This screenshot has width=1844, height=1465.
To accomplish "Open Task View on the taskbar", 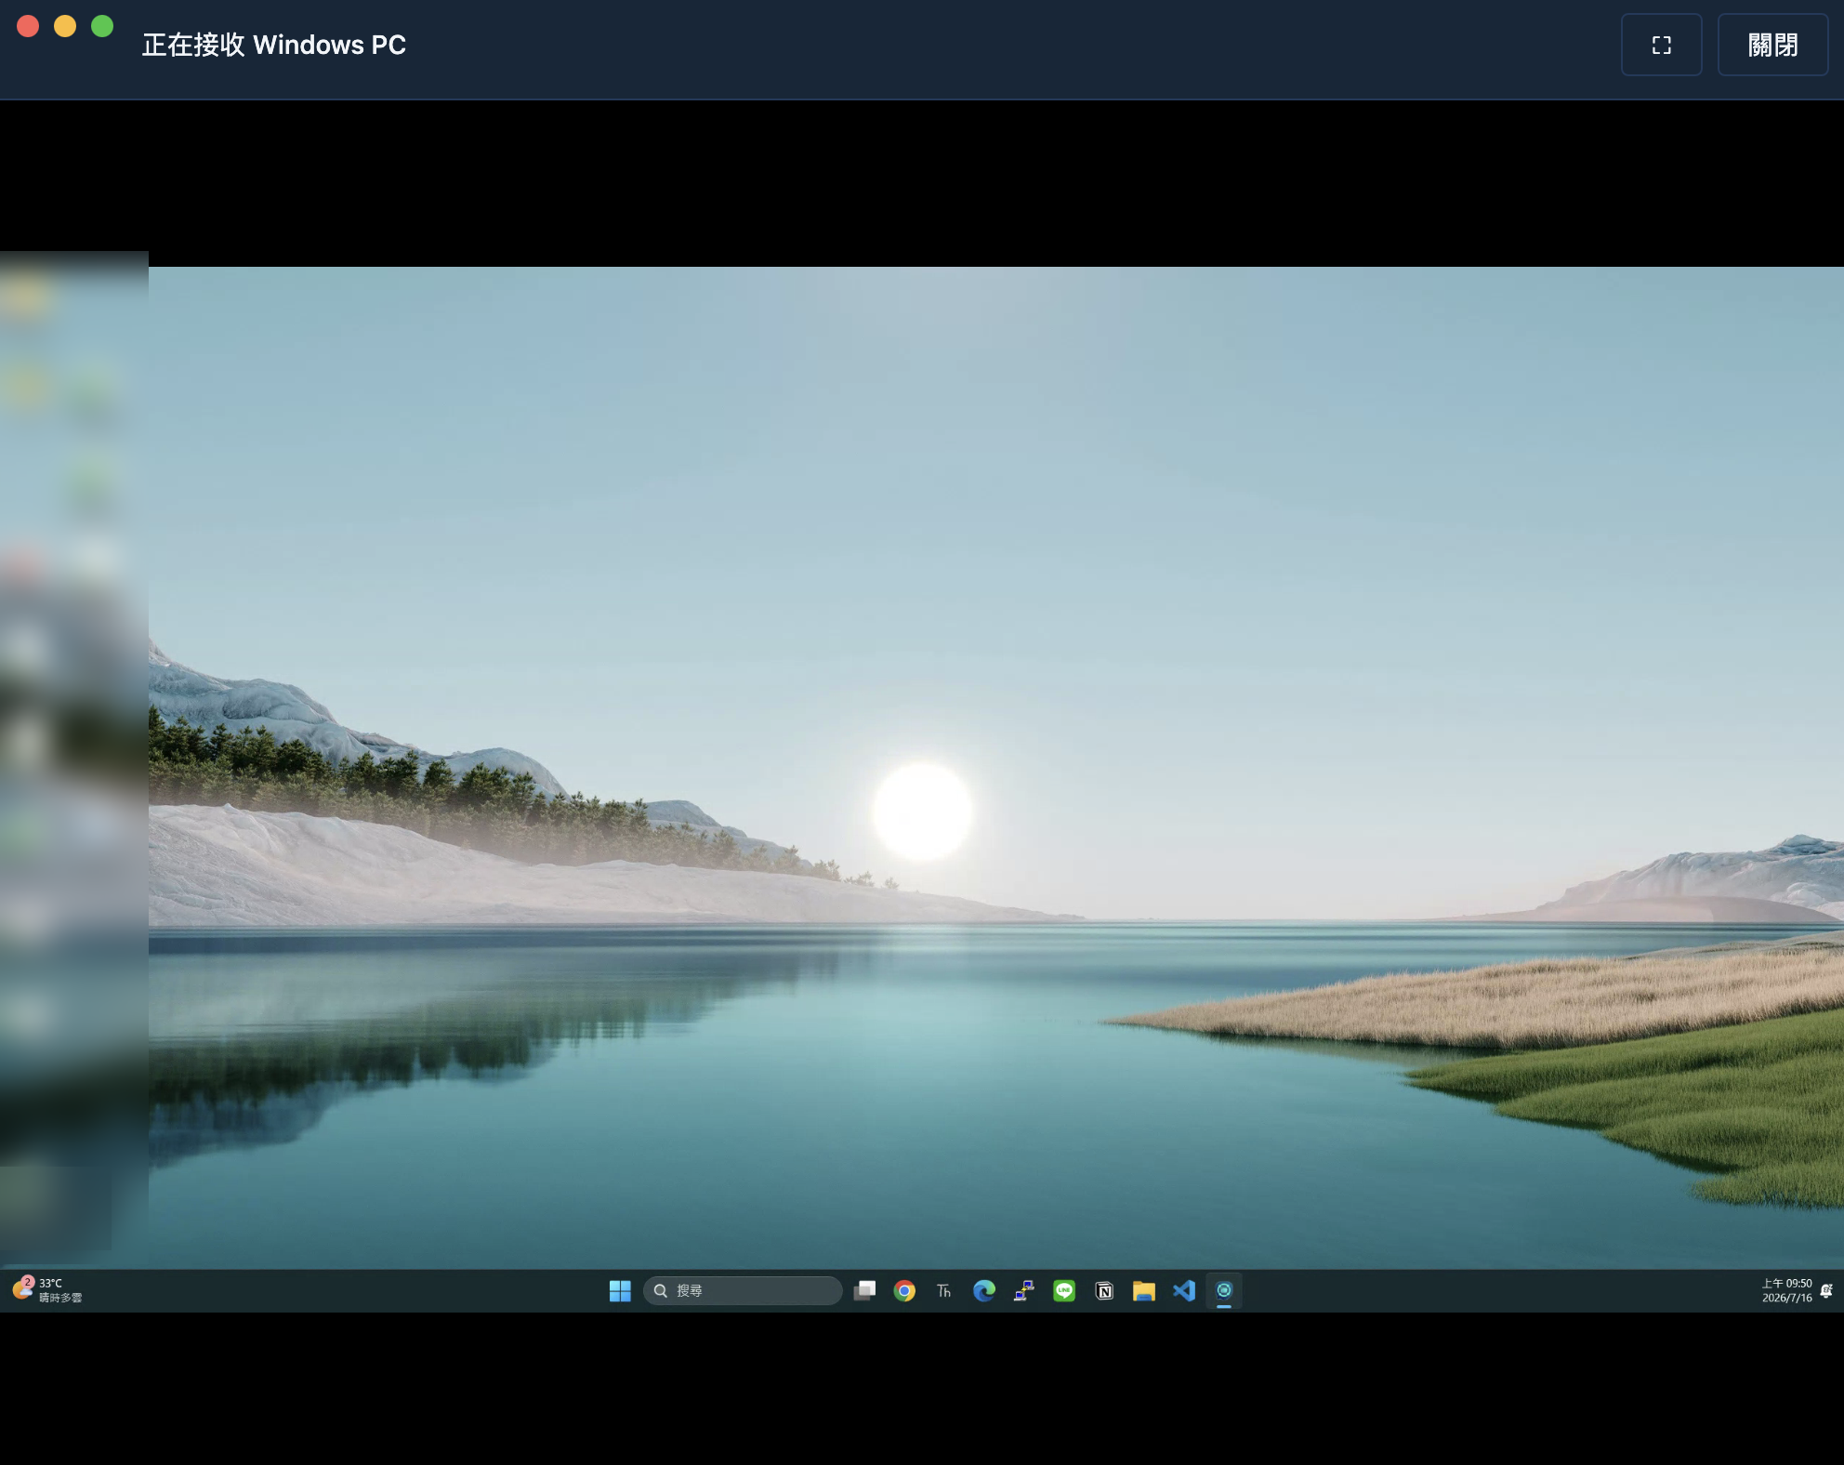I will coord(864,1290).
